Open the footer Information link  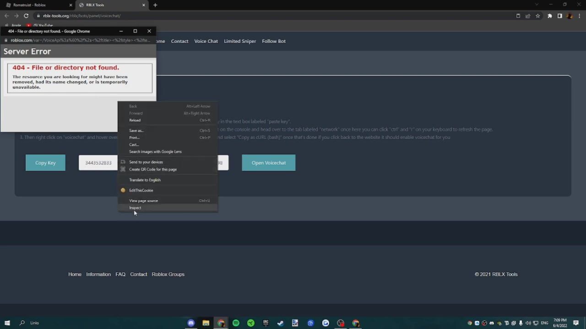[98, 274]
